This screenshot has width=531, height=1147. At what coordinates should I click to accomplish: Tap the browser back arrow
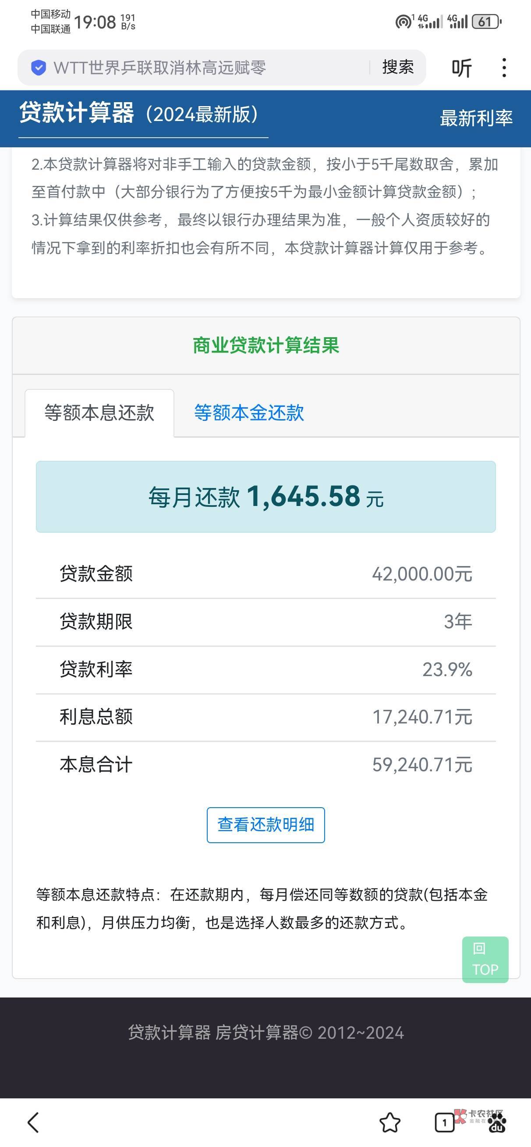33,1122
